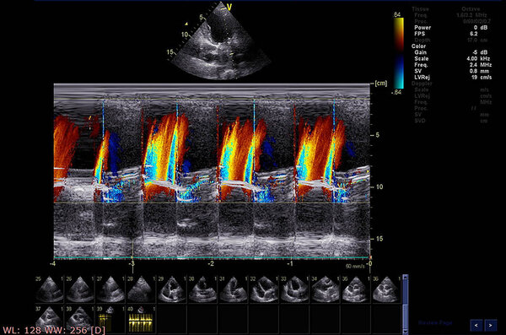Image resolution: width=506 pixels, height=335 pixels.
Task: Select the Power 0 dB parameter
Action: tap(451, 28)
